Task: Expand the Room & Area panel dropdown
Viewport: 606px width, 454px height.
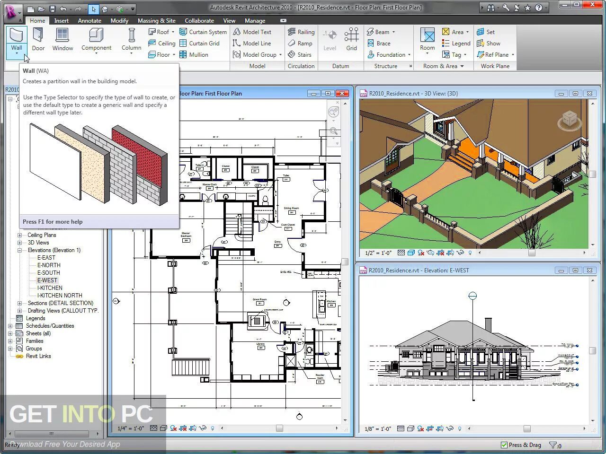Action: tap(462, 66)
